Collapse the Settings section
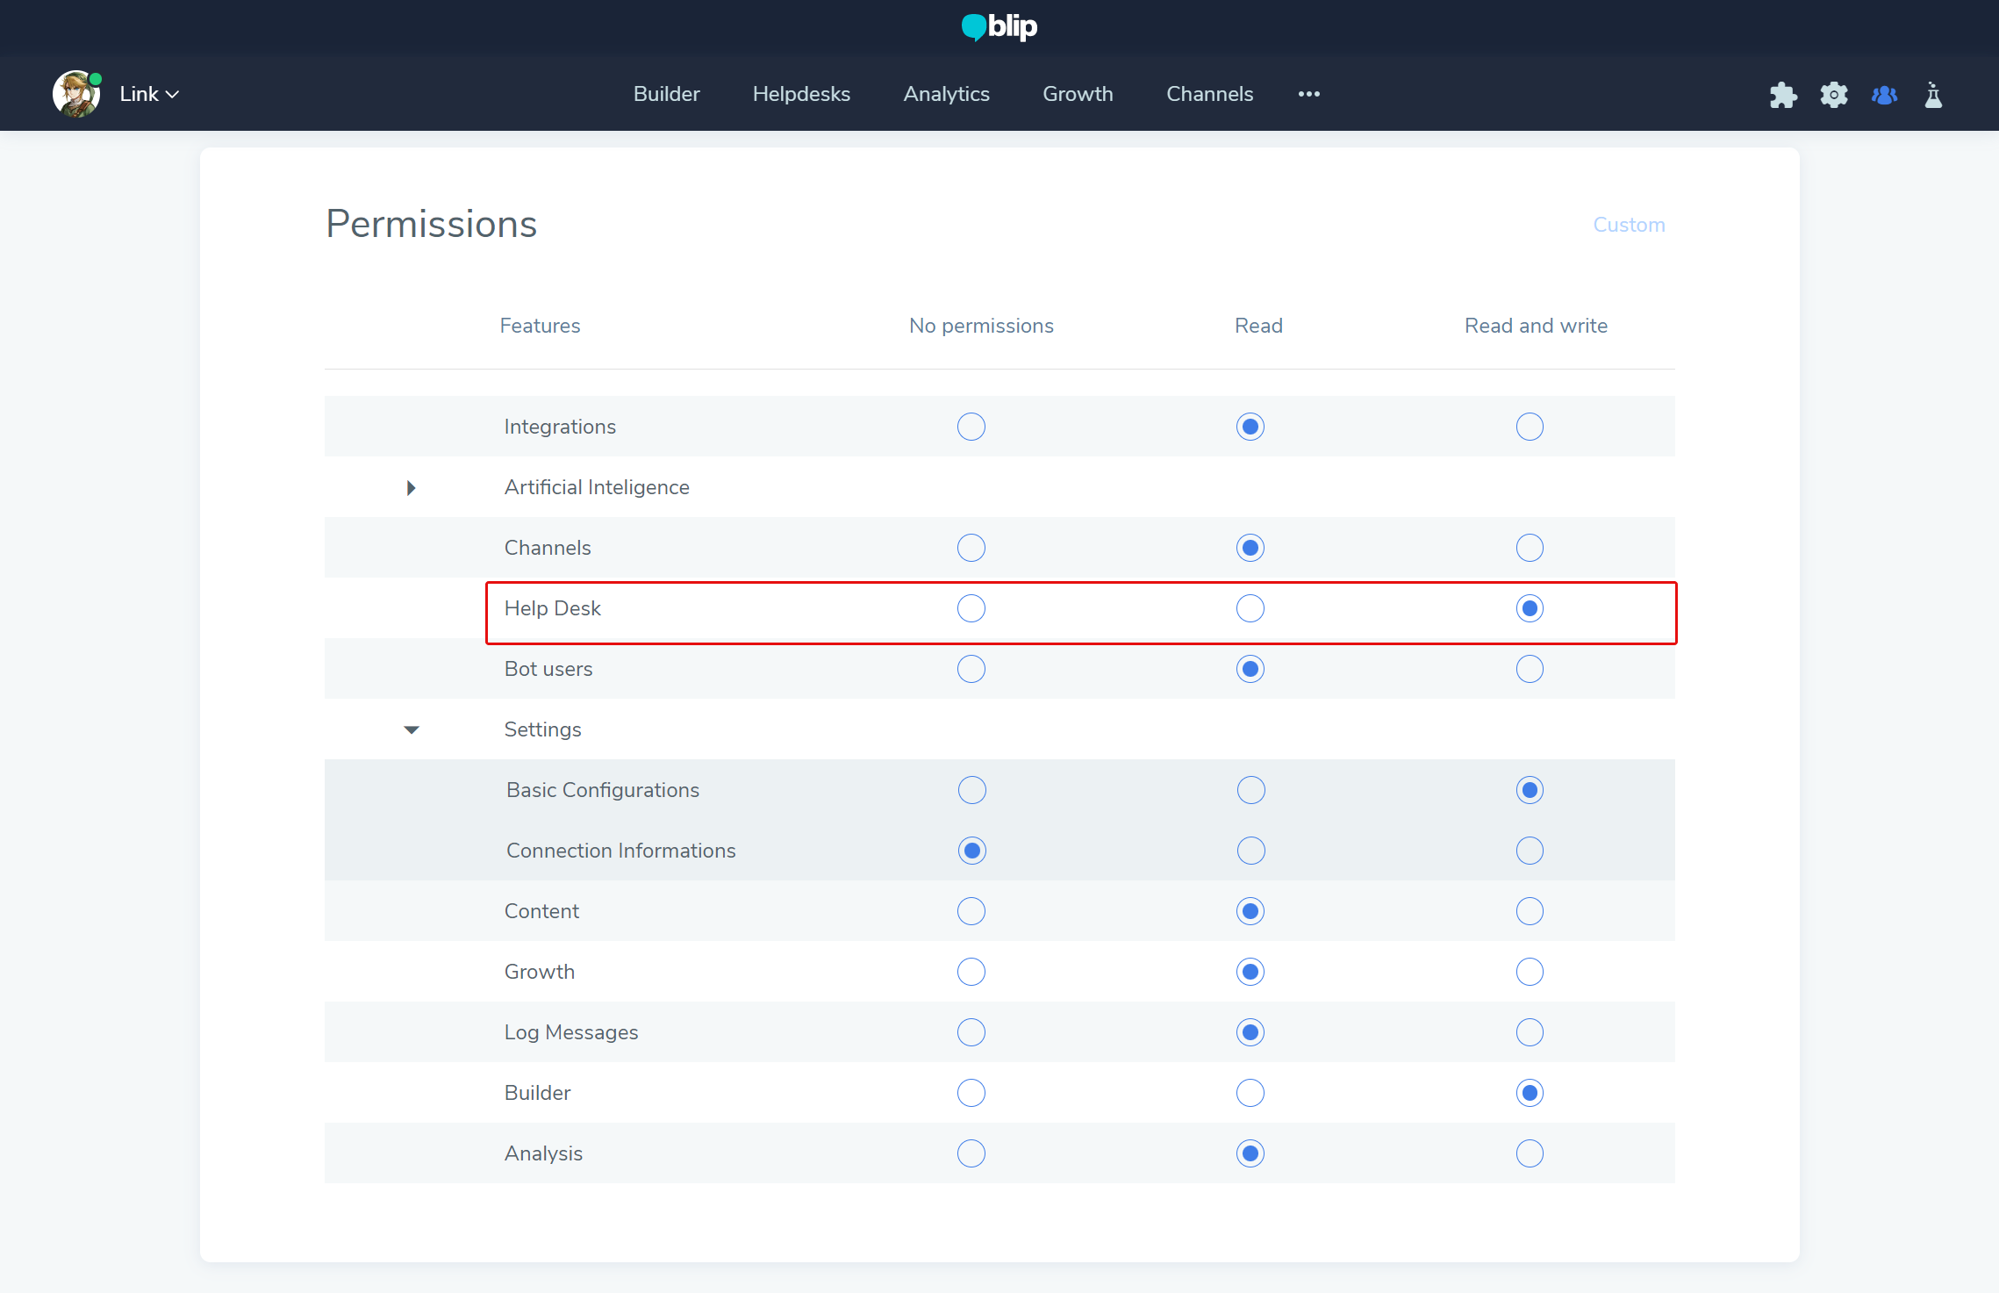The width and height of the screenshot is (1999, 1293). pyautogui.click(x=411, y=730)
